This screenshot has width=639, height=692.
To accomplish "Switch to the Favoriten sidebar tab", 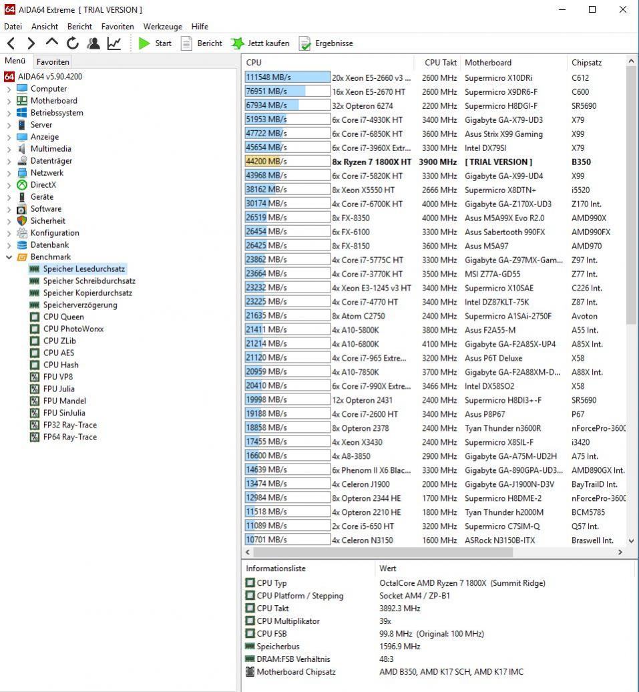I will coord(53,61).
